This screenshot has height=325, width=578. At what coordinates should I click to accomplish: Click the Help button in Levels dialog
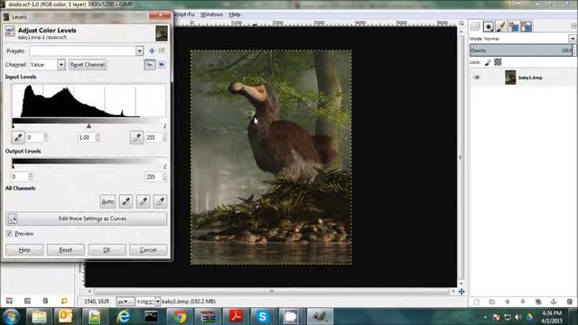point(24,250)
